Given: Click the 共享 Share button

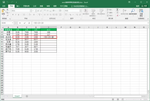Looking at the screenshot, I should pyautogui.click(x=144, y=6).
